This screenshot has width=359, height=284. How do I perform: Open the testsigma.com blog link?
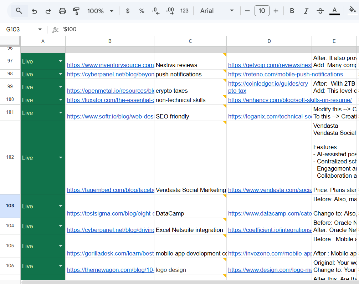(111, 213)
